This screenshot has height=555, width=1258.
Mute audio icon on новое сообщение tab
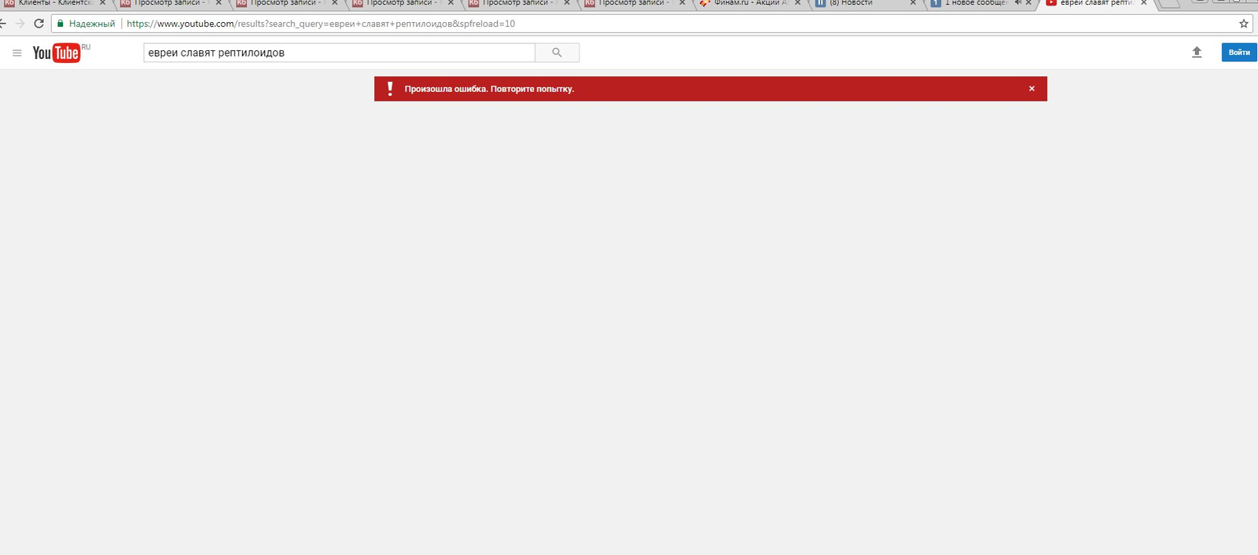coord(1017,3)
